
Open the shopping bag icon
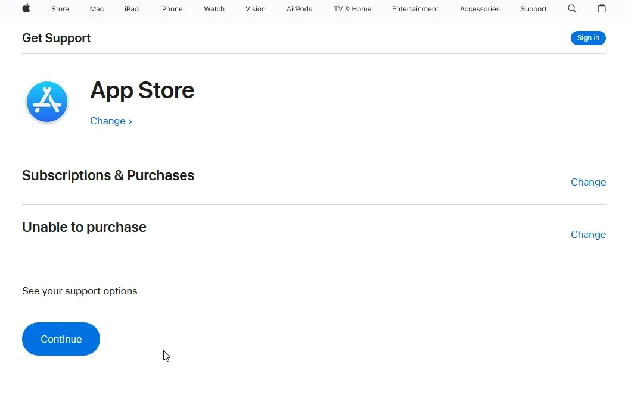pyautogui.click(x=602, y=9)
